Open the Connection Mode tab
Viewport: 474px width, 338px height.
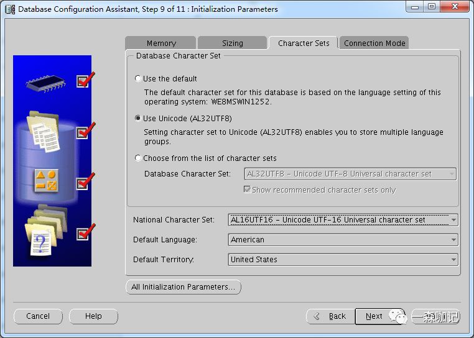pos(374,43)
